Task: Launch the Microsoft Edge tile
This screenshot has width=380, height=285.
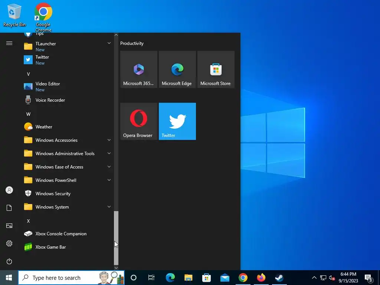Action: click(177, 69)
